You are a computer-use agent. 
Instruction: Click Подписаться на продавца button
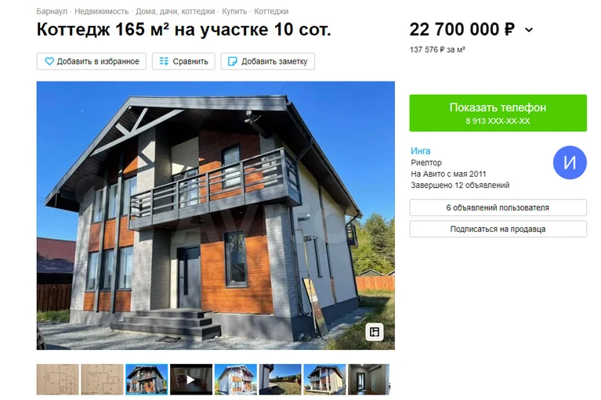pos(498,229)
